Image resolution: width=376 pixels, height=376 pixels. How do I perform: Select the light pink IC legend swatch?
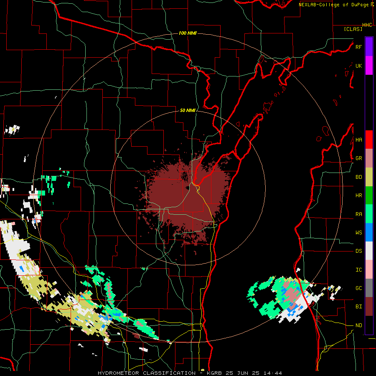pos(369,269)
